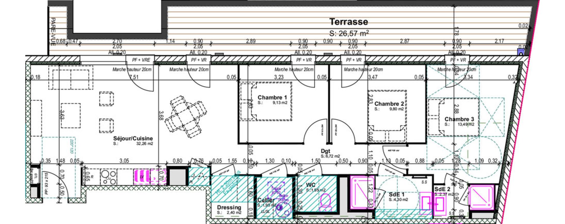The image size is (565, 224).
Task: Click the magenta dishwasher symbol in kitchen
Action: tap(142, 176)
